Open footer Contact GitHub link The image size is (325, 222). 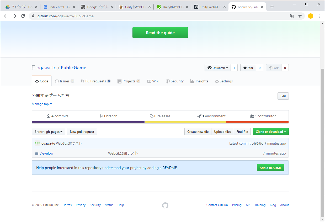tap(217, 205)
